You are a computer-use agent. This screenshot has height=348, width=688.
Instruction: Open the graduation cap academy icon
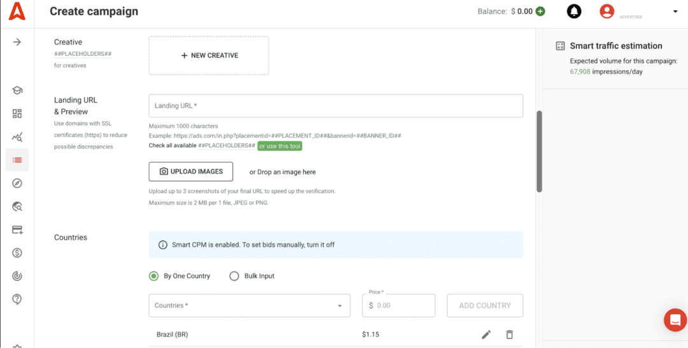(17, 91)
